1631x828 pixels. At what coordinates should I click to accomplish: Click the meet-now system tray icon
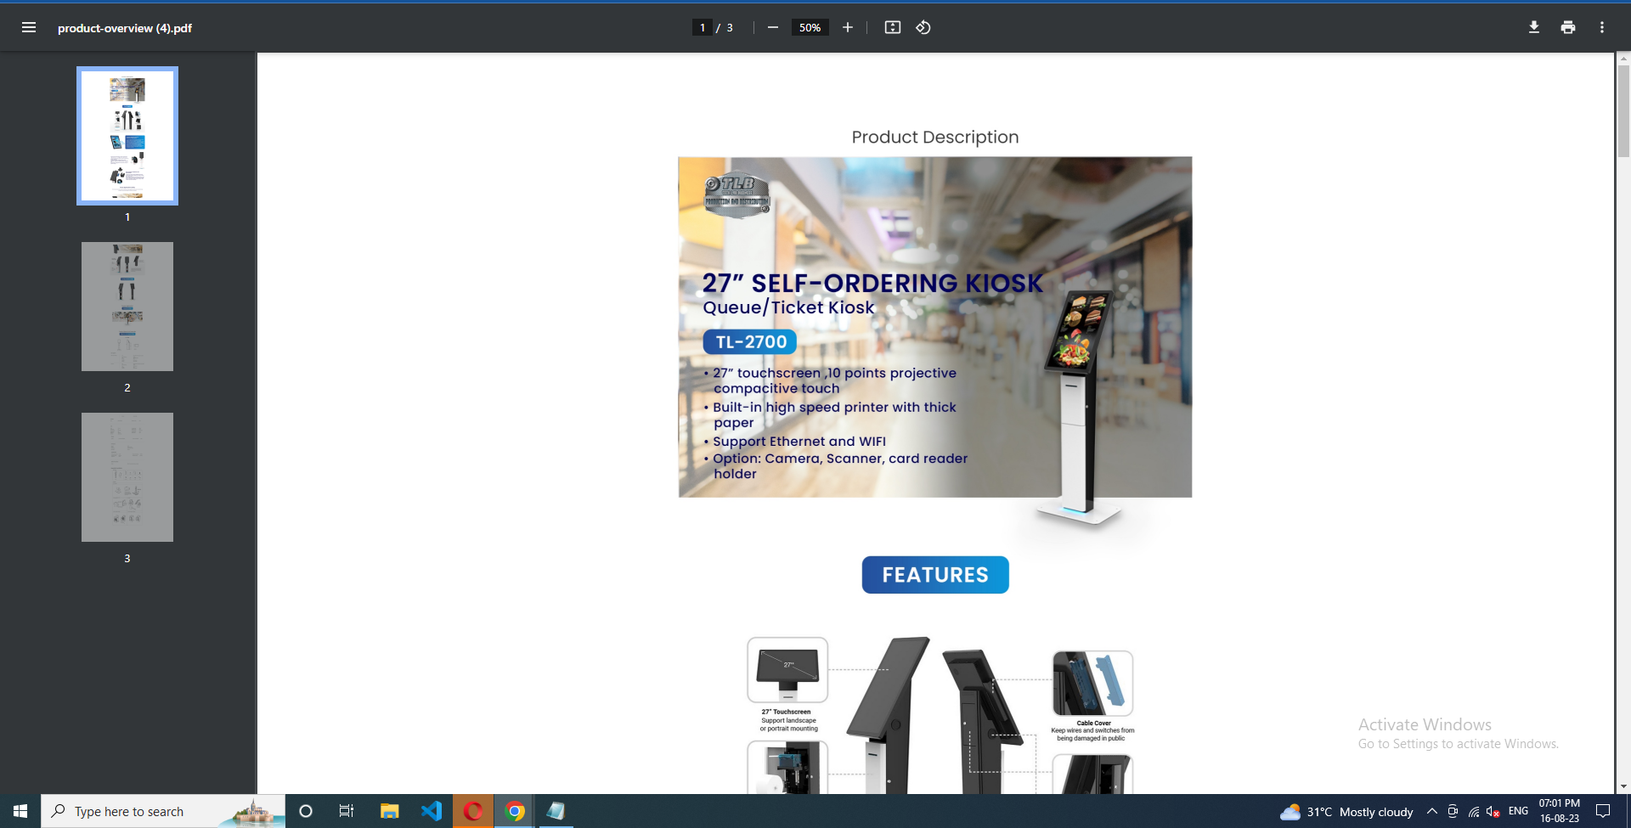coord(1453,811)
